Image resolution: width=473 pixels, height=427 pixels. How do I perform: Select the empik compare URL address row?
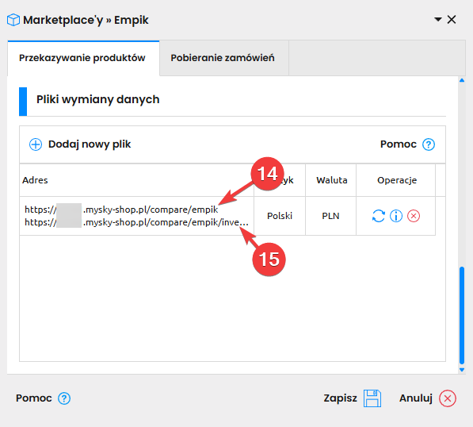(136, 216)
